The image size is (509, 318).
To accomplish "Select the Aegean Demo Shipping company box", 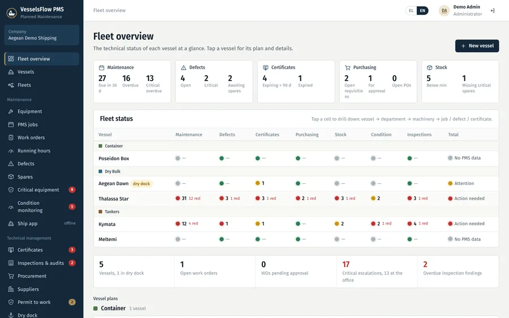I will pyautogui.click(x=41, y=35).
